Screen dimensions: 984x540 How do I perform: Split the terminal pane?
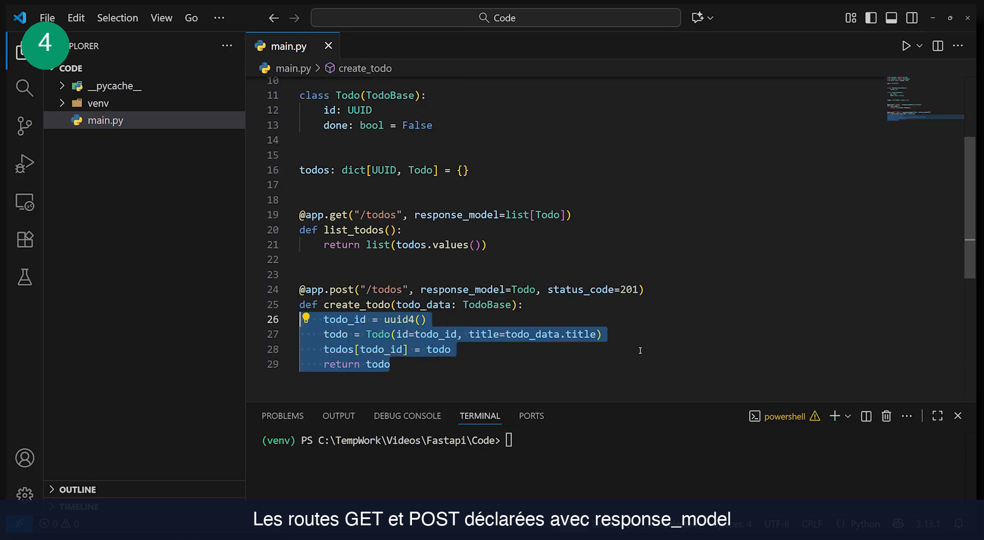(866, 416)
